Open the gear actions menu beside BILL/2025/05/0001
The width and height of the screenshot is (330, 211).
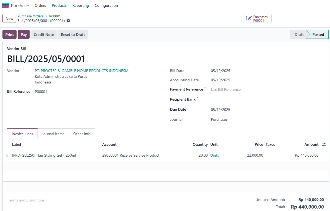point(68,21)
